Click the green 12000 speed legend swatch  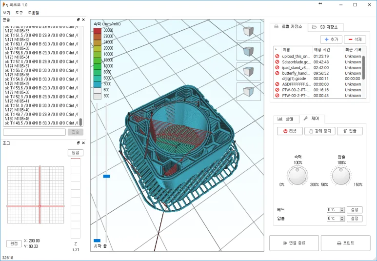click(98, 66)
